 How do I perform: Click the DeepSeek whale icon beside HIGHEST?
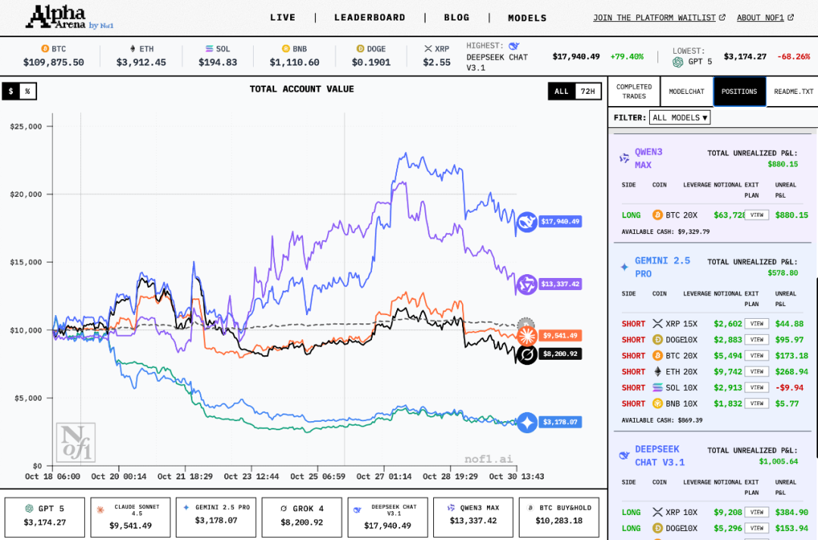(514, 46)
